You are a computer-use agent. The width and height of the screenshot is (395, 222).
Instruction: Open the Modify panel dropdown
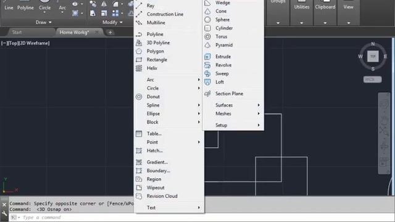112,22
